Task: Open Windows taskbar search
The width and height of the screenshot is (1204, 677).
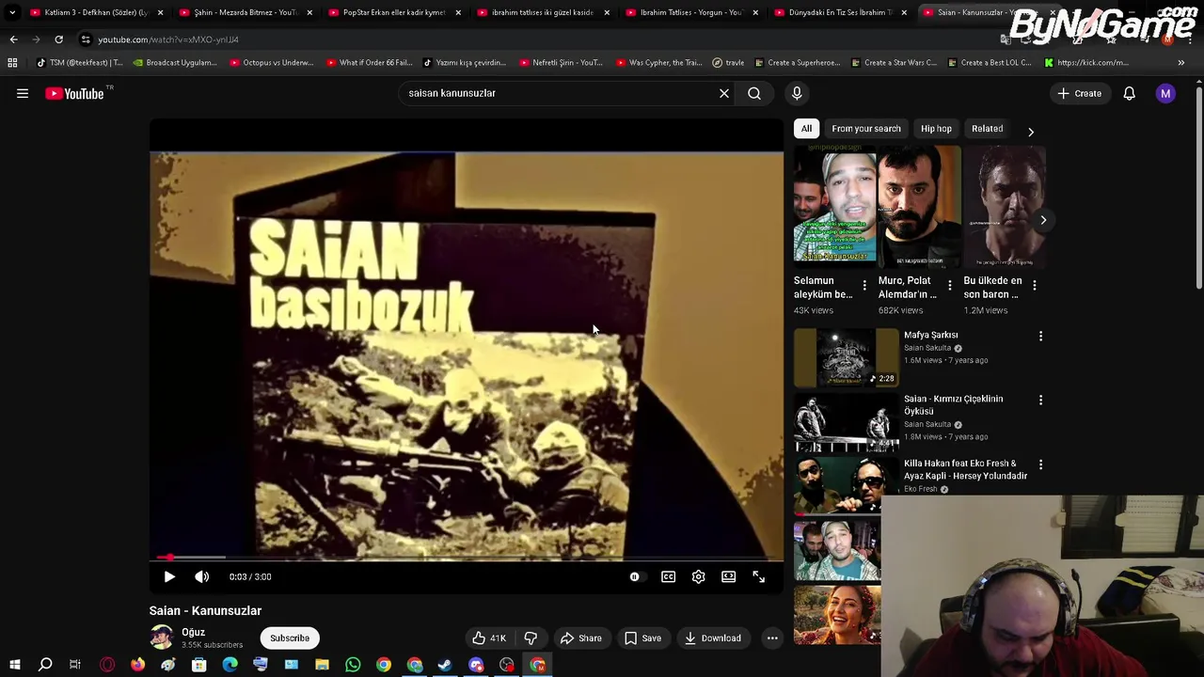Action: [44, 666]
